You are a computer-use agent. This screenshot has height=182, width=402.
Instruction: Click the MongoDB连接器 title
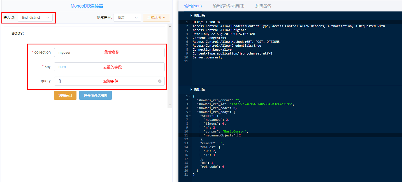pyautogui.click(x=87, y=6)
